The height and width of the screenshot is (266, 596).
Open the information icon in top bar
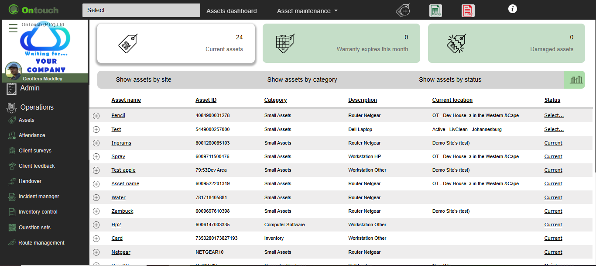pos(513,9)
